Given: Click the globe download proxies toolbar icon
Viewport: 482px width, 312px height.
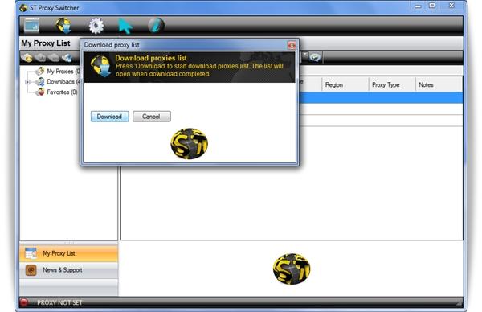Looking at the screenshot, I should click(63, 25).
